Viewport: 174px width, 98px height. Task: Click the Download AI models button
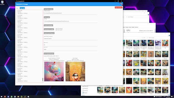pos(49,29)
